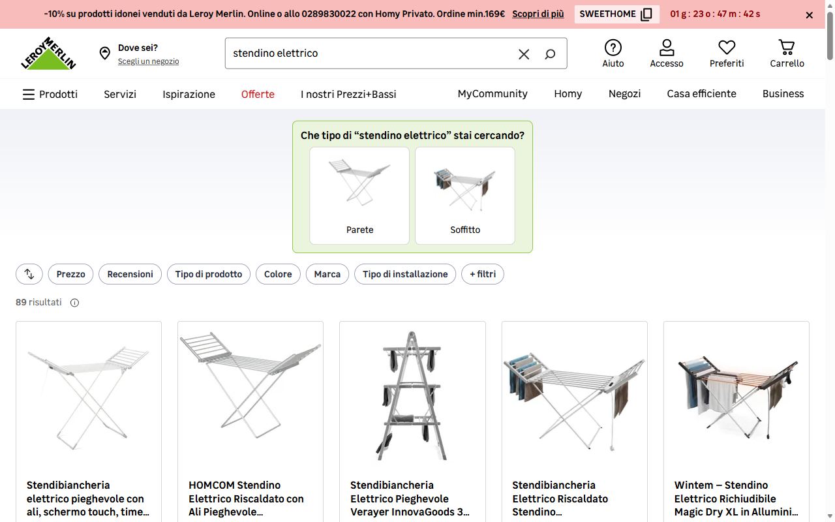Open Casa efficiente
The height and width of the screenshot is (522, 835).
(701, 94)
